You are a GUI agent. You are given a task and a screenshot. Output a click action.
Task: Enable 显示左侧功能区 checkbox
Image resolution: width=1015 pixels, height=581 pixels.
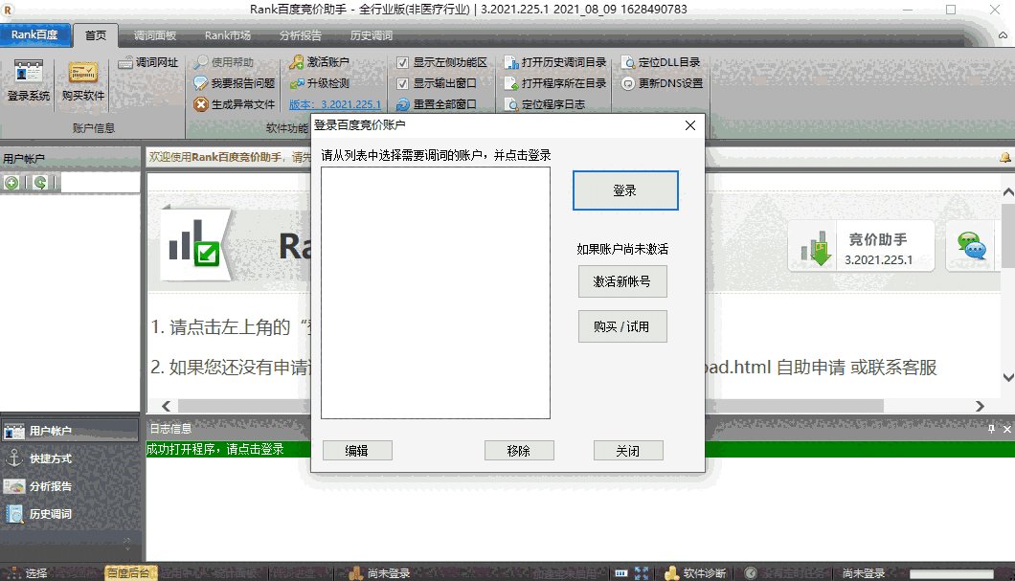coord(404,60)
